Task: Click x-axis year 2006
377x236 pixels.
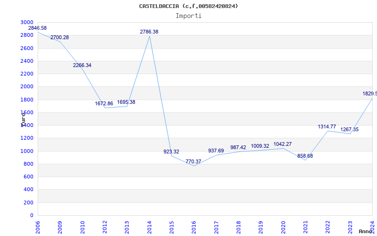Action: (x=38, y=228)
